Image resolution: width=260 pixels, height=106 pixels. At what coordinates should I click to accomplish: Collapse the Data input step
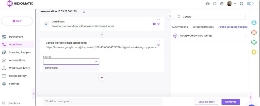pyautogui.click(x=158, y=20)
